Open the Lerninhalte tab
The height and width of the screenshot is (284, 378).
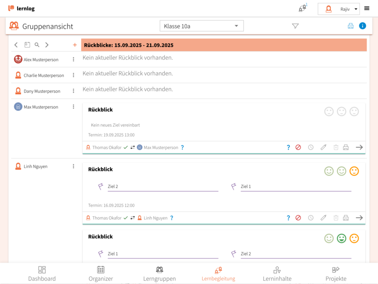point(277,274)
